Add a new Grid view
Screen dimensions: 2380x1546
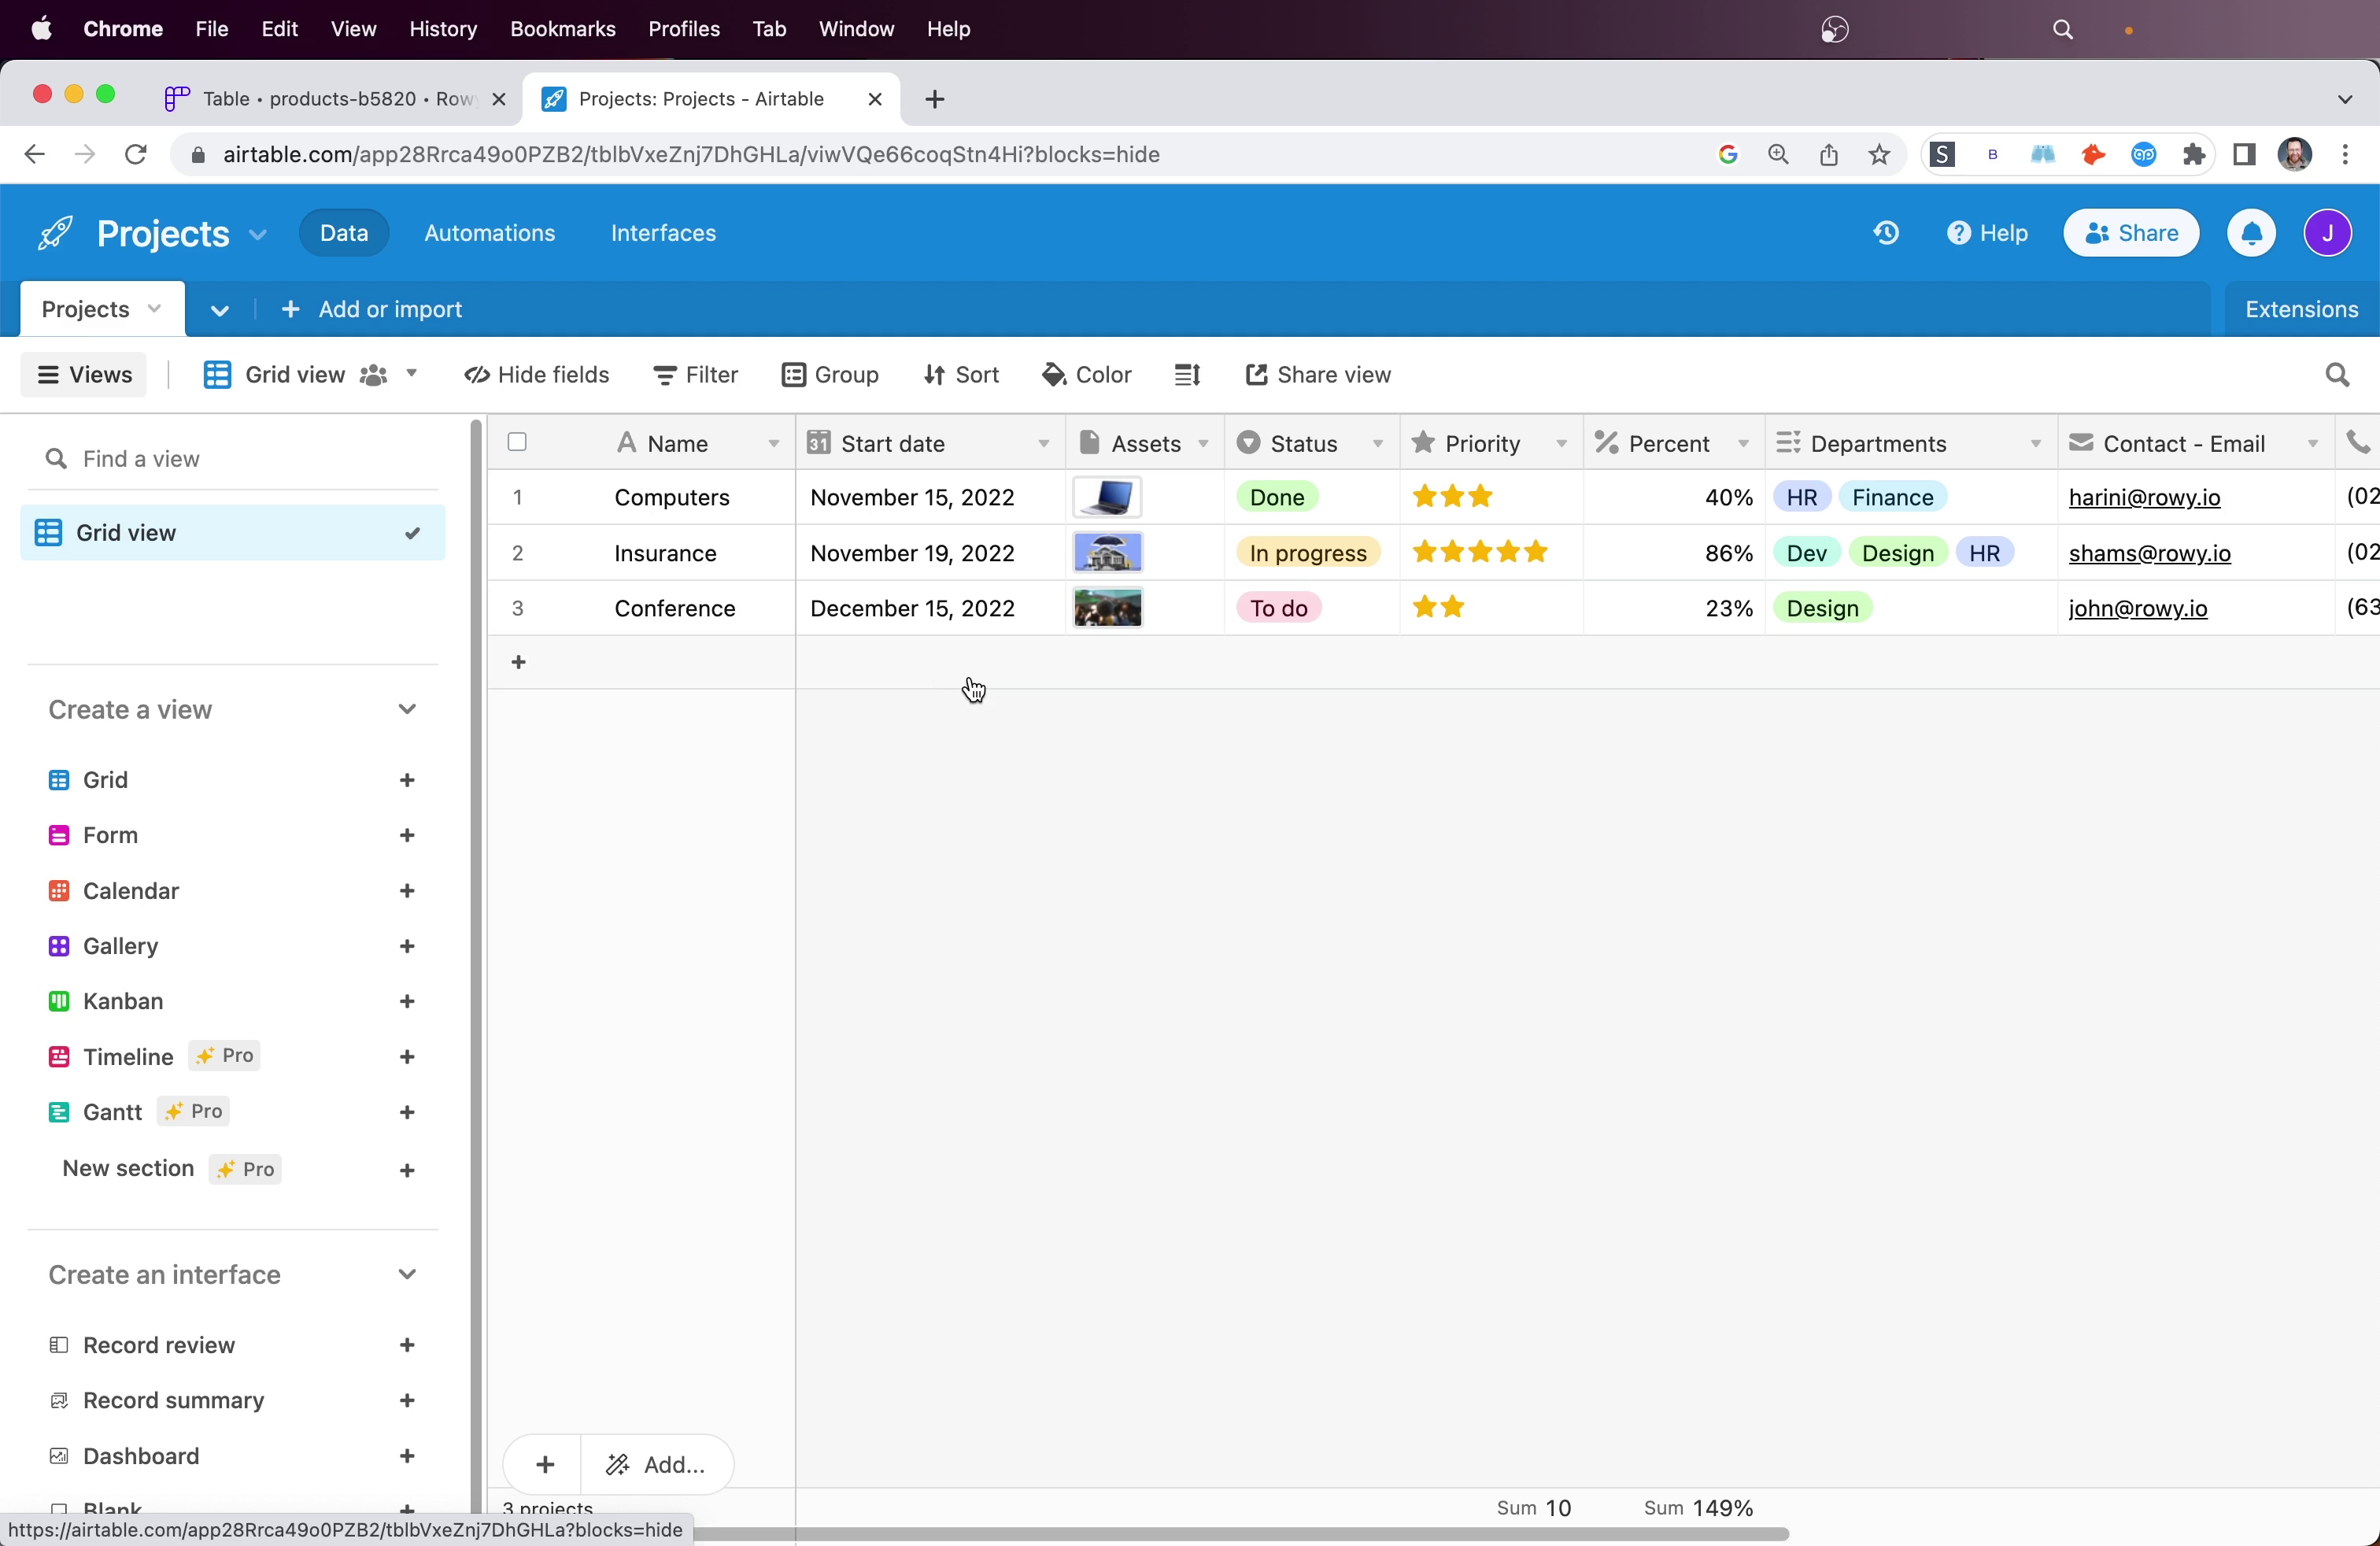407,780
